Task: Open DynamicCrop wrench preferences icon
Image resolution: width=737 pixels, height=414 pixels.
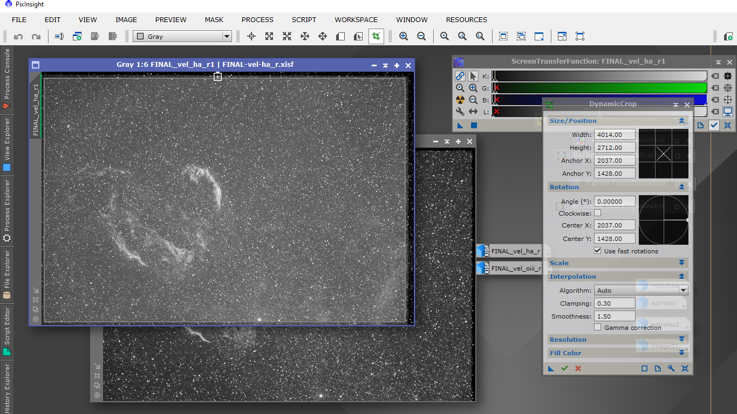Action: click(671, 369)
